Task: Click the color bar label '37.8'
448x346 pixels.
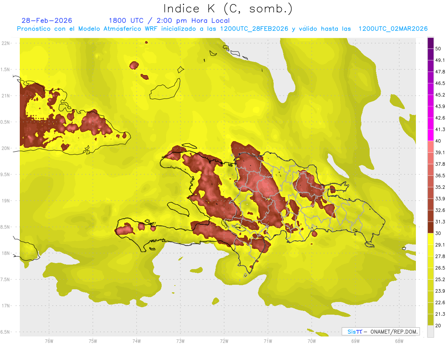Action: coord(440,164)
